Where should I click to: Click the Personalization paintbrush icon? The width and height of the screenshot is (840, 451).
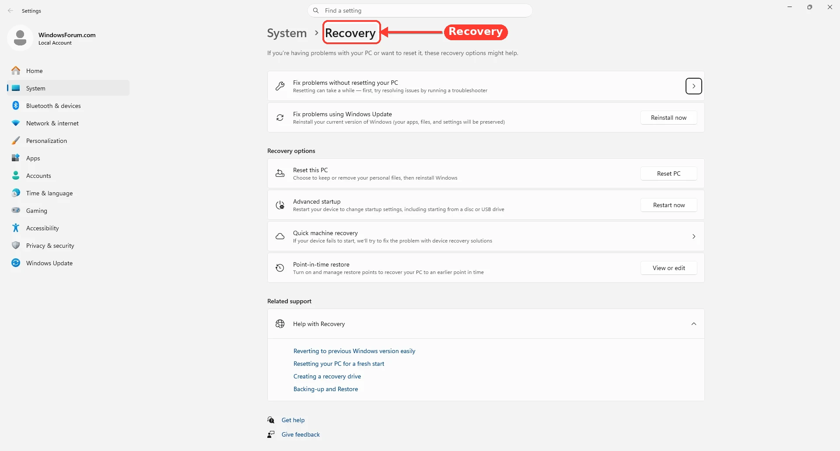[x=16, y=140]
